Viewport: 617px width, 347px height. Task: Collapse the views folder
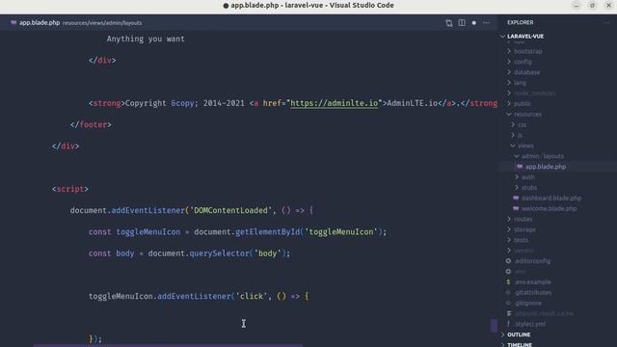pos(525,146)
